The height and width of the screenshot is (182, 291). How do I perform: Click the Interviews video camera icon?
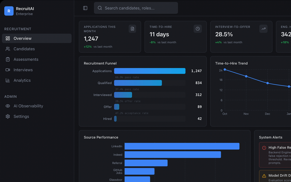point(8,70)
